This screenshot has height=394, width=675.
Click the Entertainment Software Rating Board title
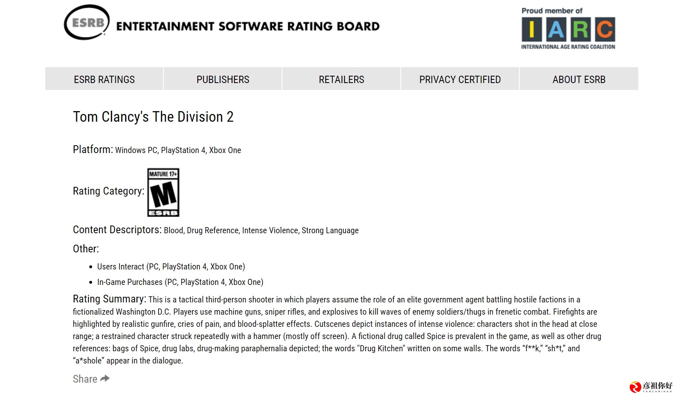(x=248, y=26)
